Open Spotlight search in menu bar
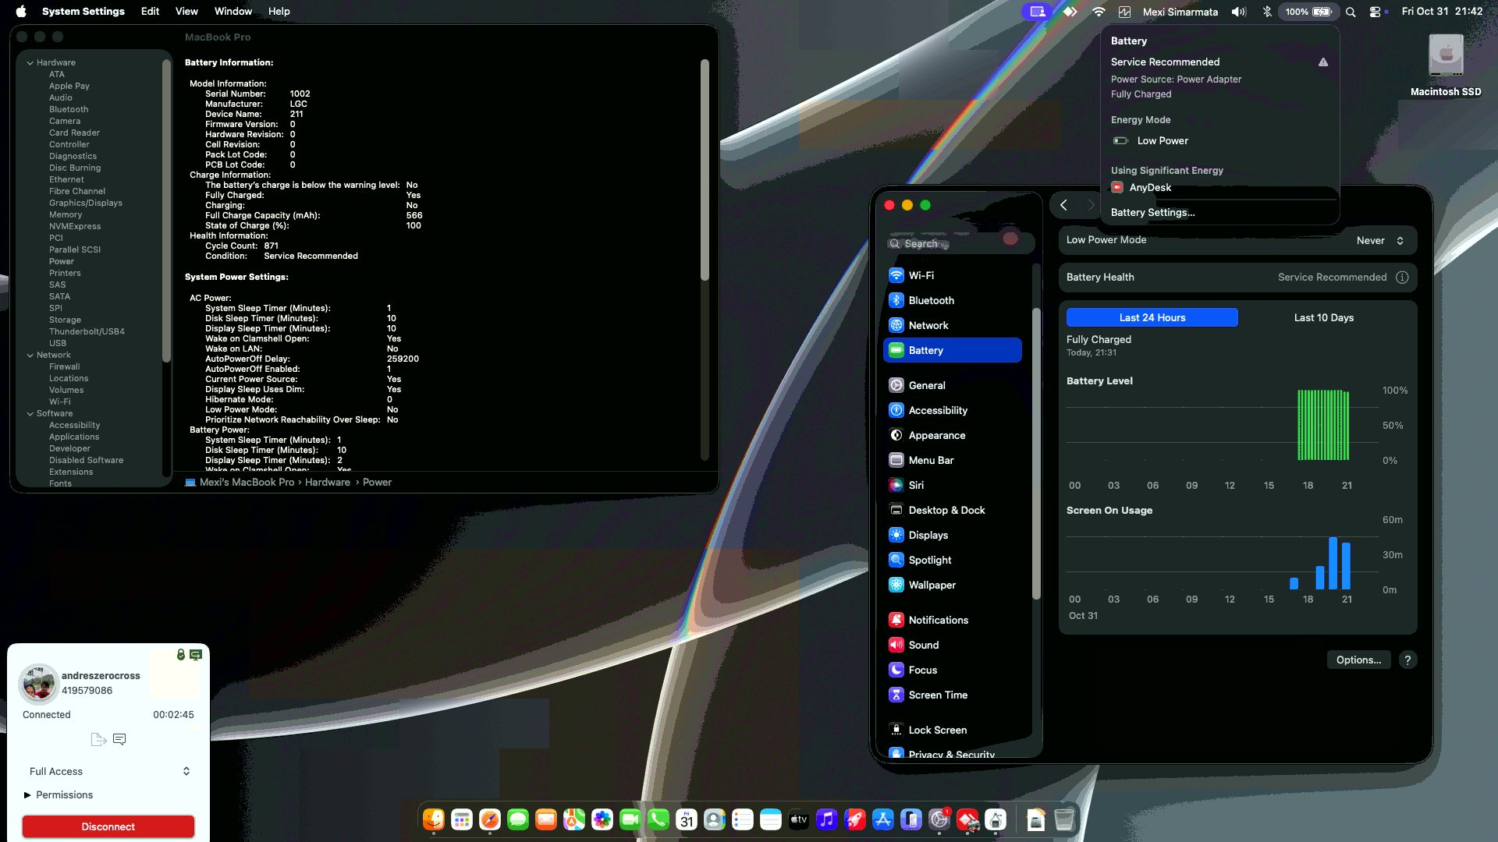Screen dimensions: 1498x842 pyautogui.click(x=1351, y=12)
